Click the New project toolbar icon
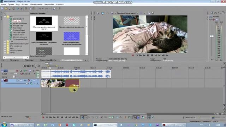 (x=2, y=8)
